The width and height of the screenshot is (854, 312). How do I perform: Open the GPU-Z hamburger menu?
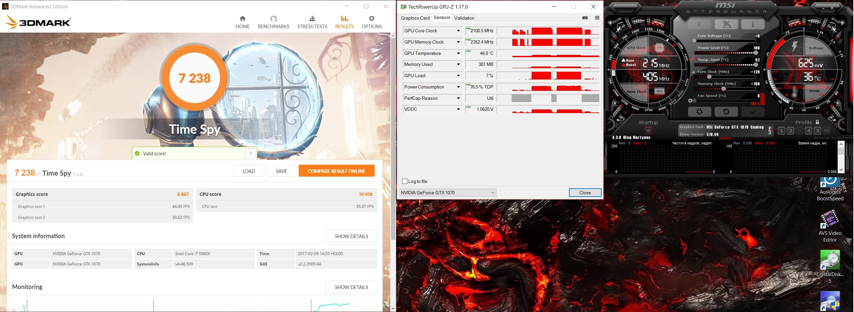(x=597, y=18)
